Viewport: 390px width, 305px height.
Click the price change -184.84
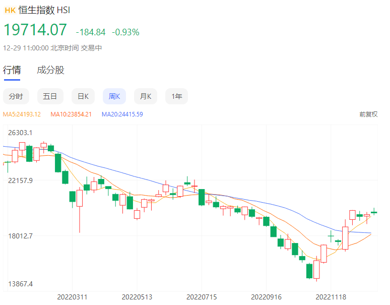[91, 32]
